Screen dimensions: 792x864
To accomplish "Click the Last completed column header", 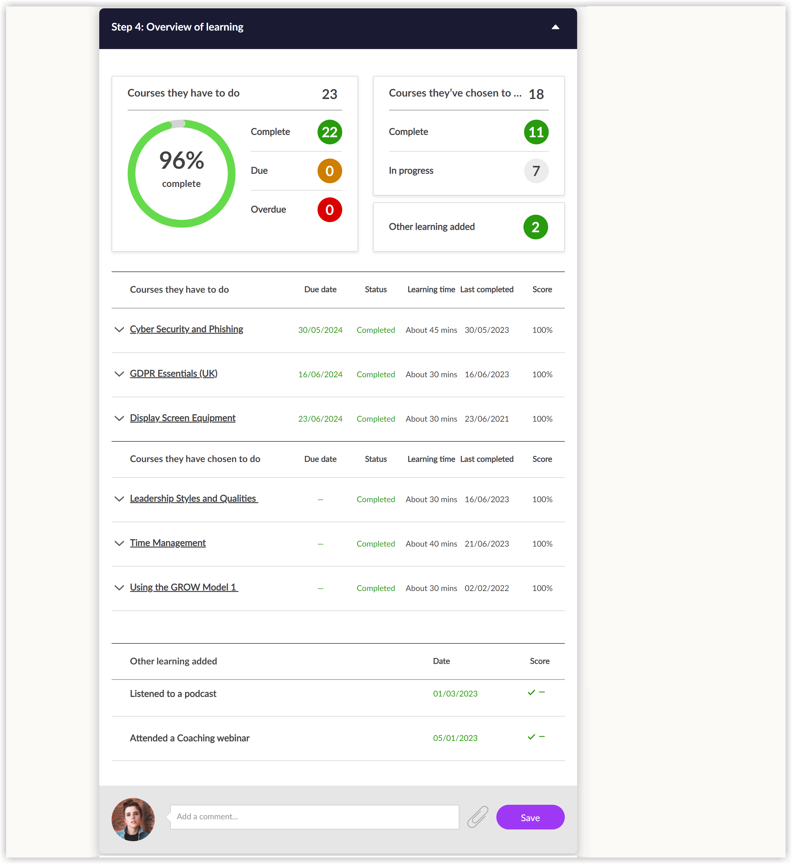I will click(487, 289).
